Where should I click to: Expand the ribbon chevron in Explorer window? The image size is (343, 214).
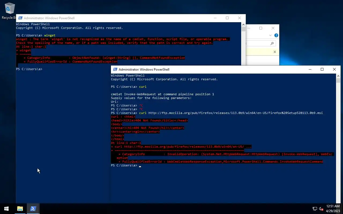(270, 35)
